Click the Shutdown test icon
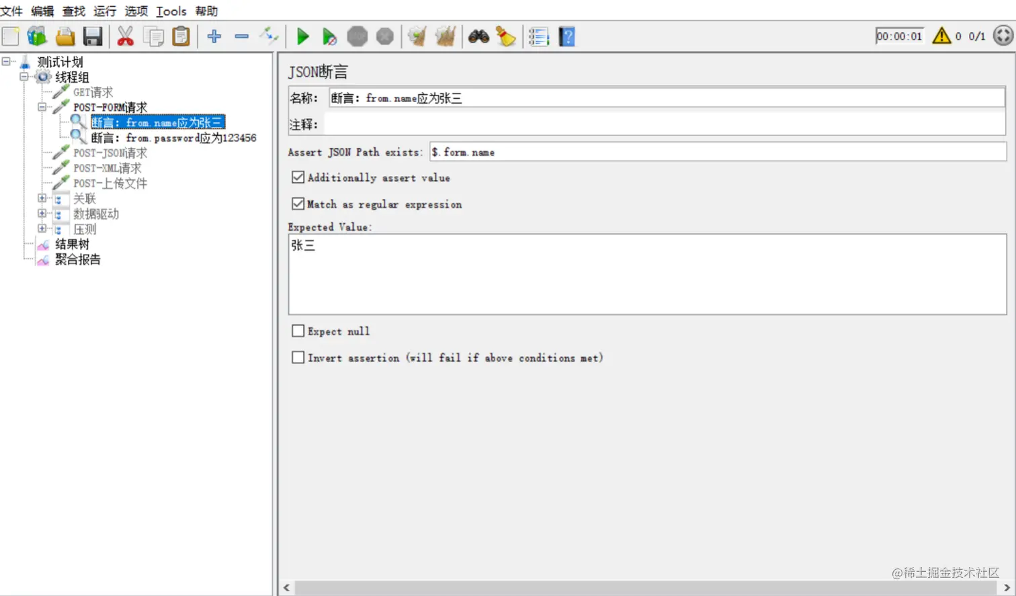Screen dimensions: 1016x596 [x=385, y=36]
